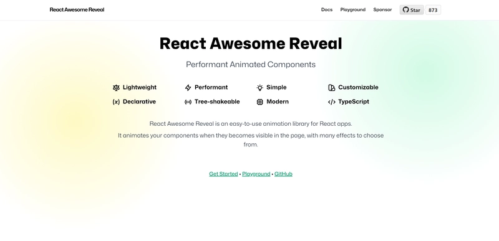Click the React Awesome Reveal site logo
This screenshot has width=499, height=241.
(77, 9)
